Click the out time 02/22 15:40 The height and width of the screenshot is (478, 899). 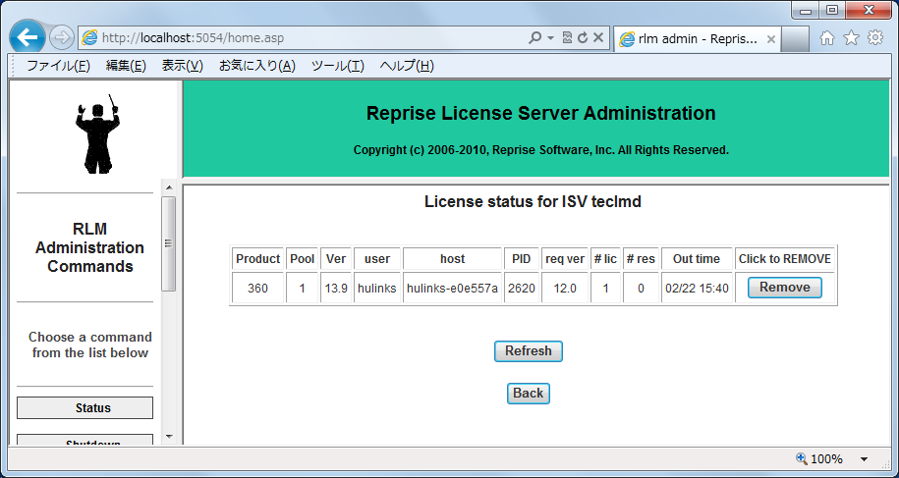(x=698, y=288)
